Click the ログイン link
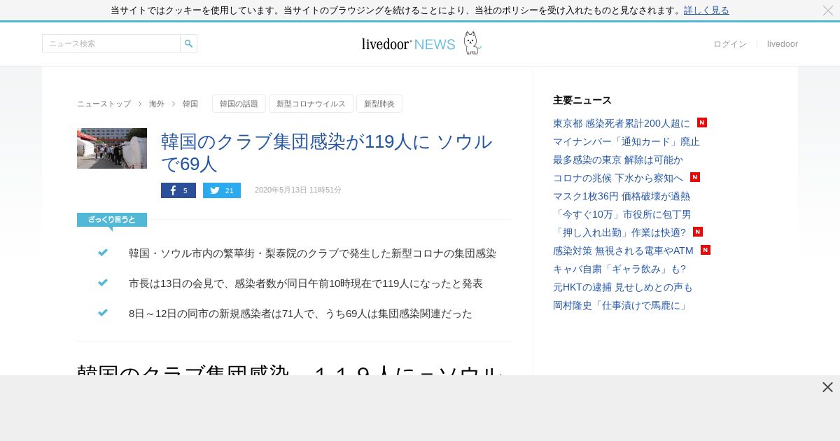 730,44
